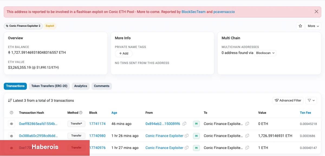Open transaction hash 0xeff82865eafd1554b…
Image resolution: width=325 pixels, height=156 pixels.
(x=38, y=124)
